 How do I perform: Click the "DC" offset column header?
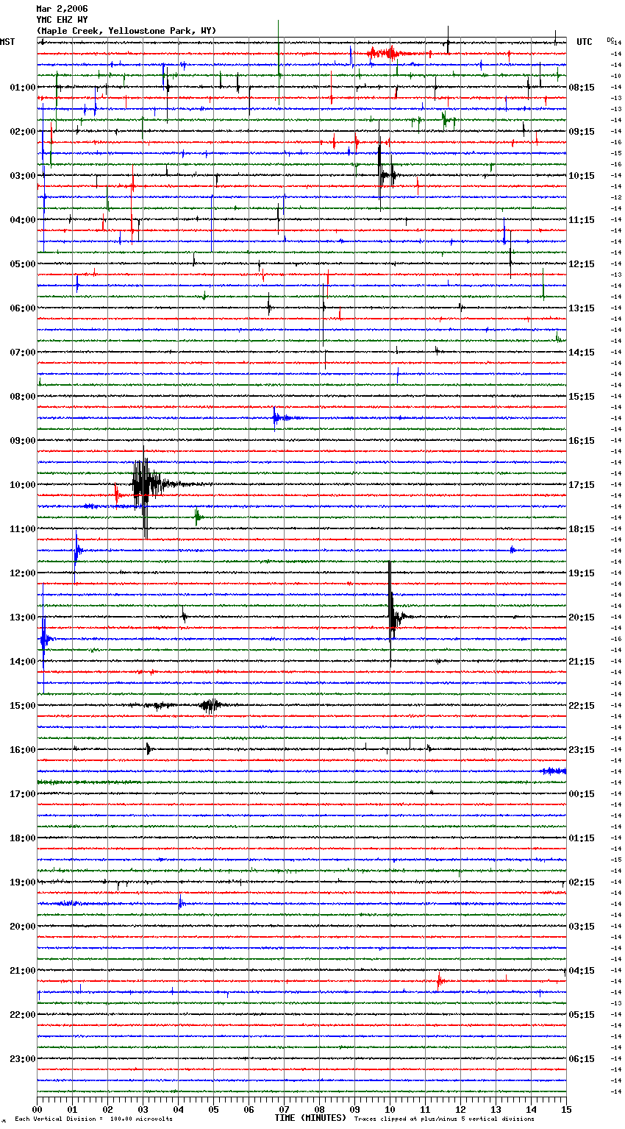pos(610,40)
